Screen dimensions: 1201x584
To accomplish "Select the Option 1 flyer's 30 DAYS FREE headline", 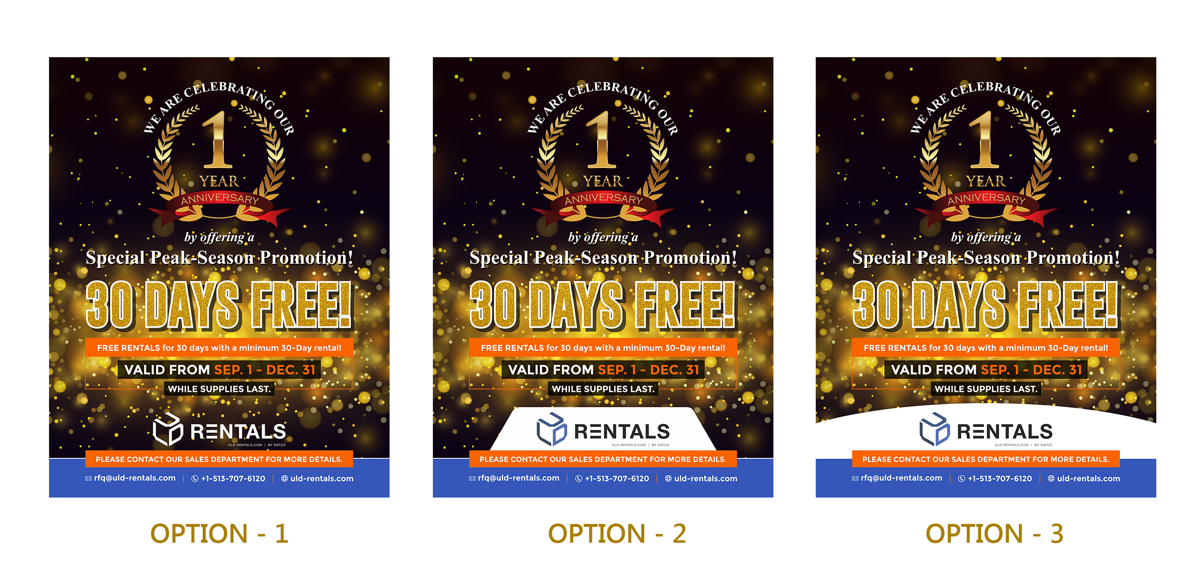I will coord(219,306).
